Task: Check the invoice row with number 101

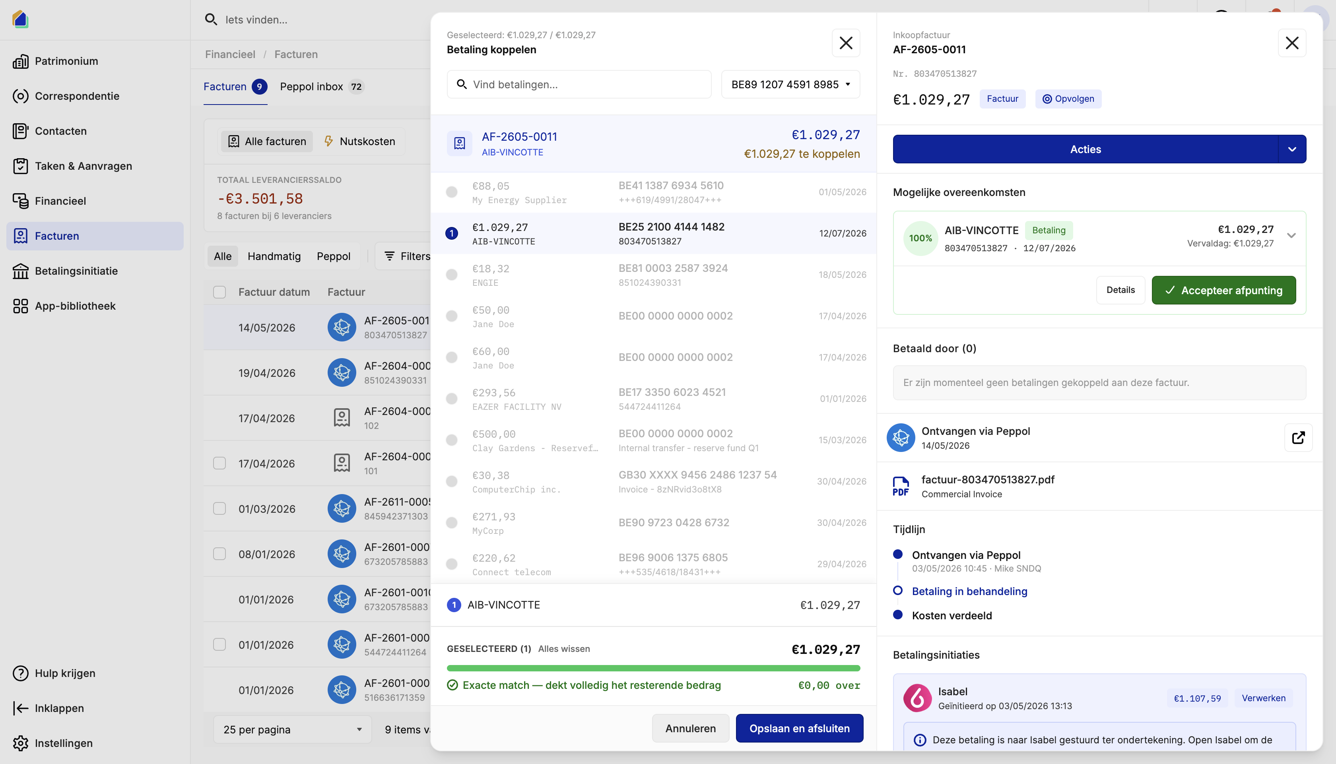Action: click(219, 463)
